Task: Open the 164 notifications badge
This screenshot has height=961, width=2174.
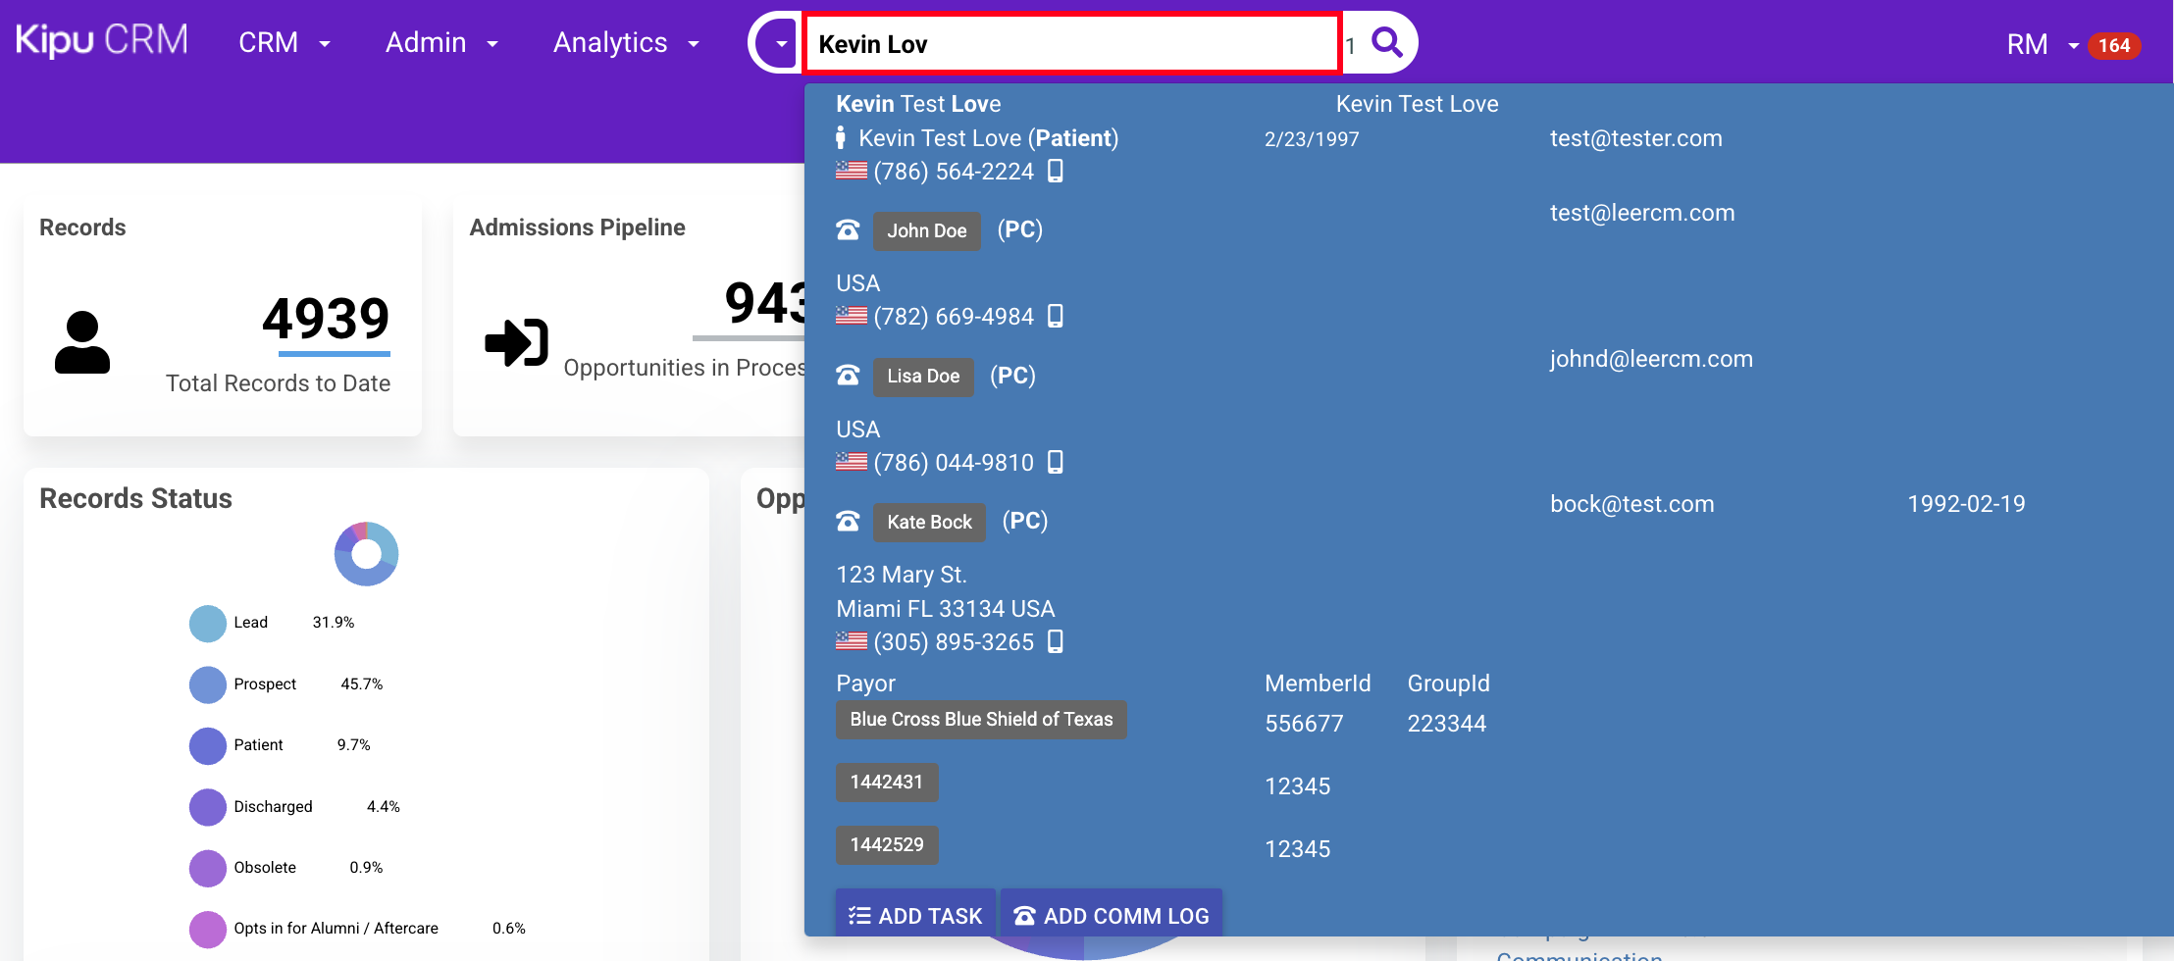Action: click(2113, 45)
